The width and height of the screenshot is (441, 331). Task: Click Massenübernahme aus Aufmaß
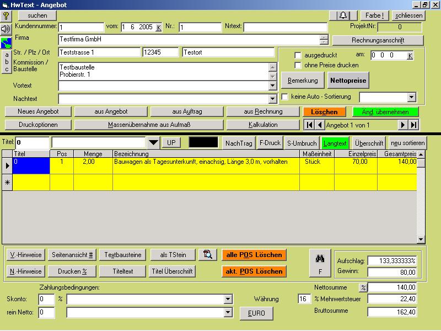(x=149, y=125)
